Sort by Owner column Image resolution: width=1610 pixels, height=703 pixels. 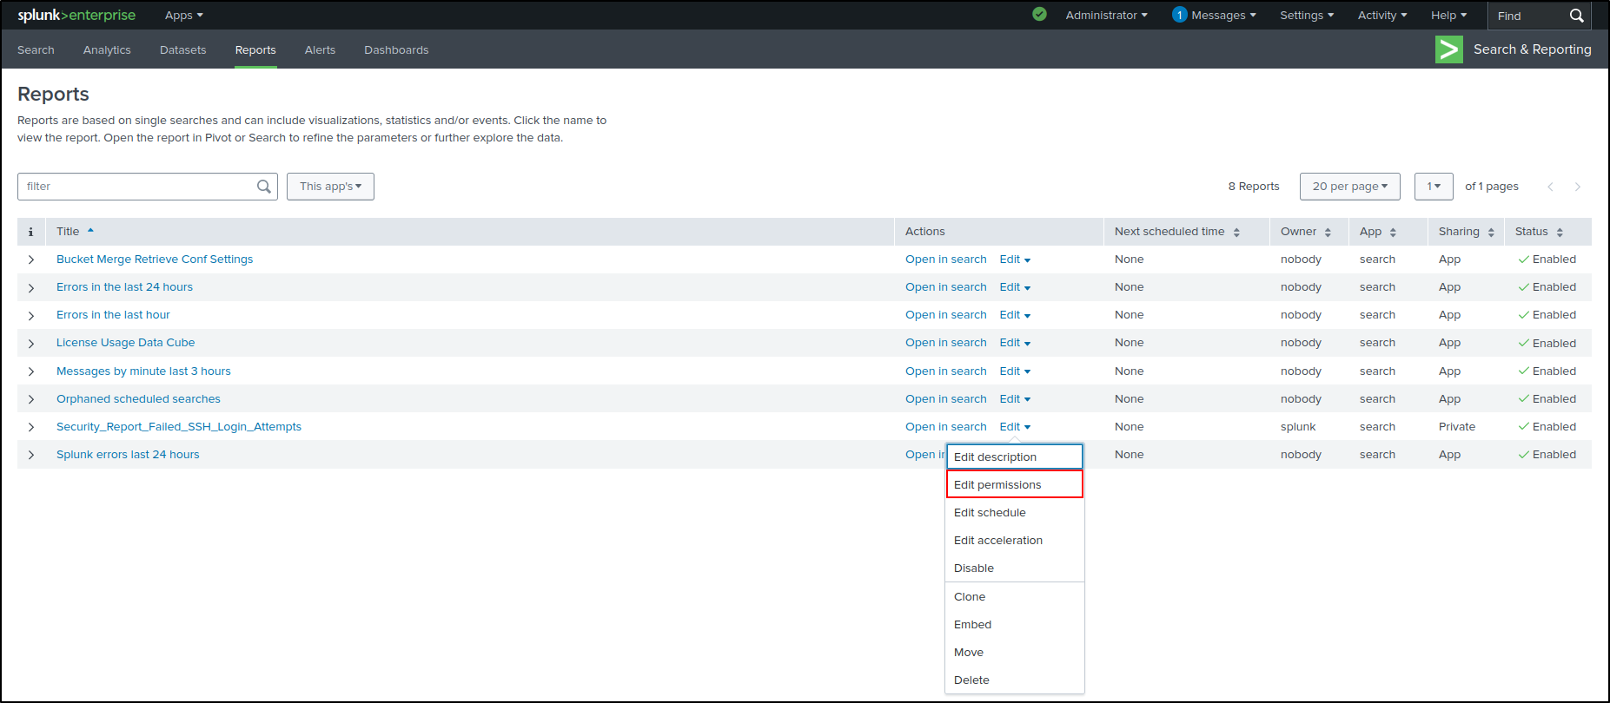[1328, 232]
